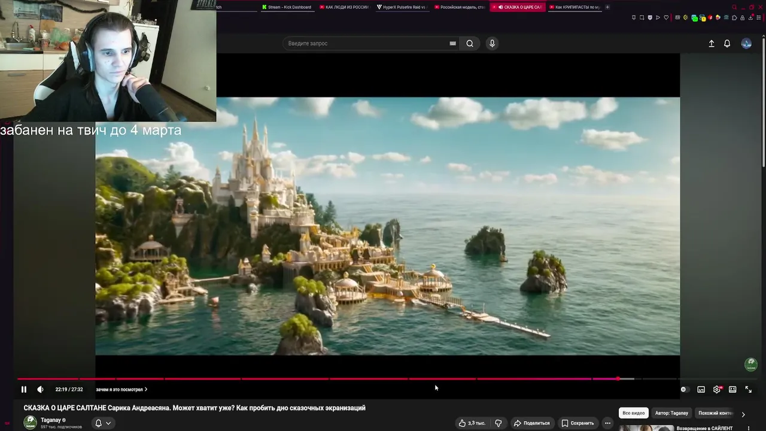Click the browser downloads toolbar icon

coord(750,18)
